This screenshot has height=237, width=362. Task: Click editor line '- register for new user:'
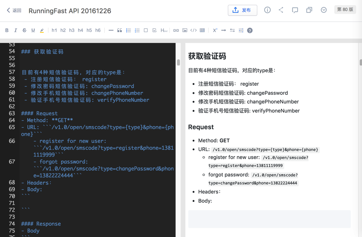coord(70,141)
